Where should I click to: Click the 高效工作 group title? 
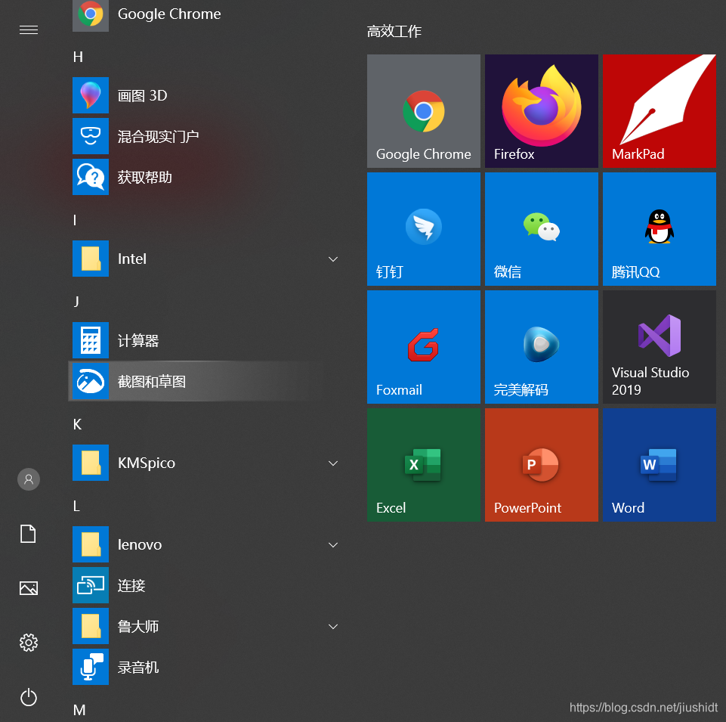pyautogui.click(x=394, y=32)
